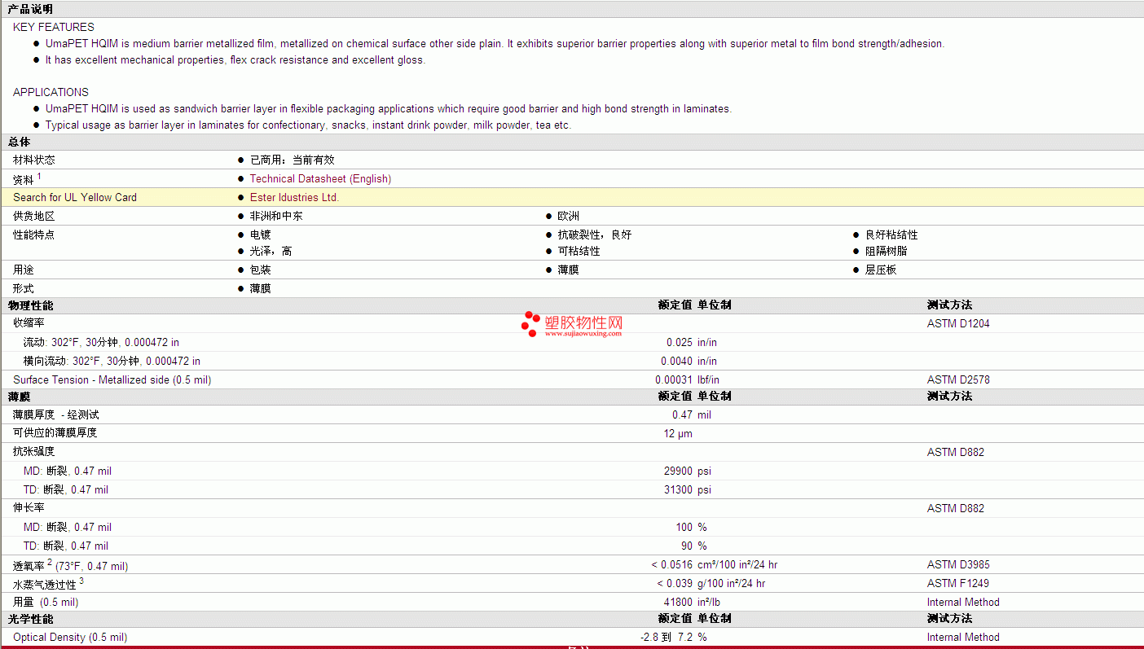Select the 阻隔树脂 feature entry
This screenshot has height=649, width=1144.
(x=887, y=252)
